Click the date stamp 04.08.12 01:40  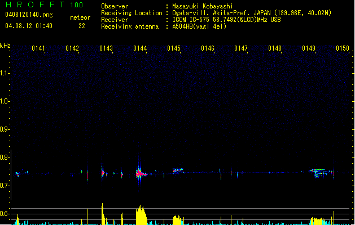(29, 26)
